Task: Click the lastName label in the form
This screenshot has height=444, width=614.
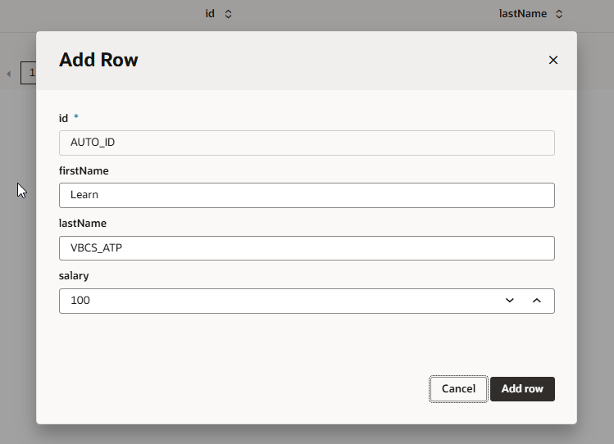Action: [x=83, y=224]
